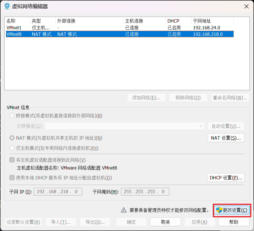Select the VMnet1 network row
Screen dimensions: 254x231
(x=120, y=28)
